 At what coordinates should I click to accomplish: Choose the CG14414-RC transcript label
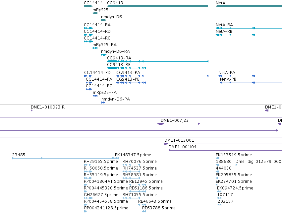pos(97,38)
